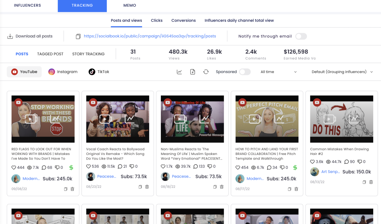Image resolution: width=381 pixels, height=224 pixels.
Task: Click sponsored dollar icon on RED FLAGS card
Action: (x=71, y=167)
